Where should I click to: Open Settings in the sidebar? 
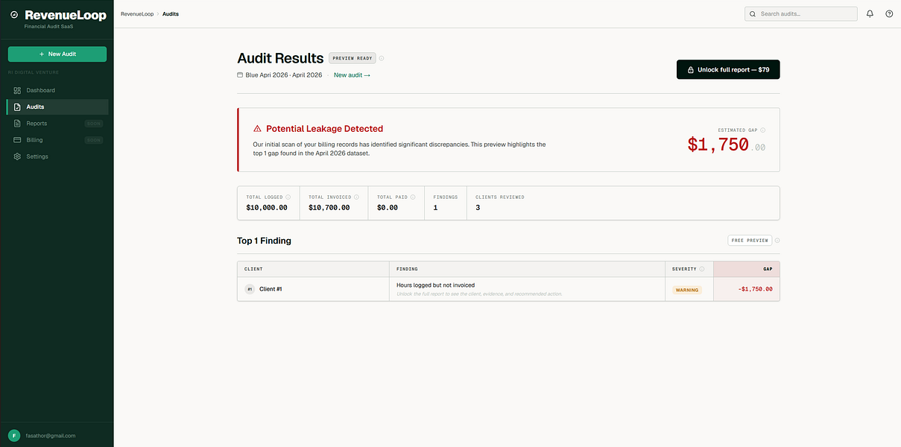57,156
